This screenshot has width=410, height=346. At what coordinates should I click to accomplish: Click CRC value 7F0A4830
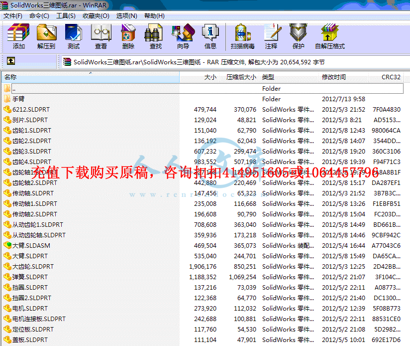[387, 110]
